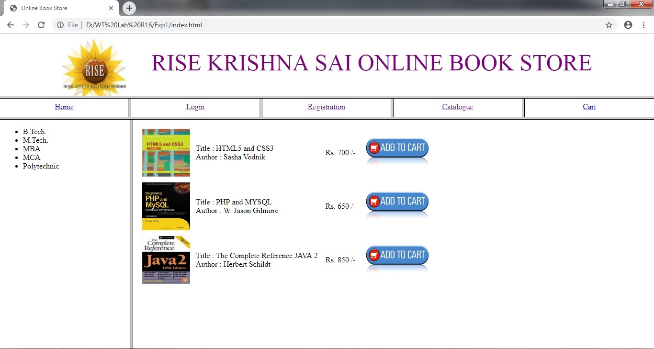
Task: Click the back navigation arrow
Action: (10, 25)
